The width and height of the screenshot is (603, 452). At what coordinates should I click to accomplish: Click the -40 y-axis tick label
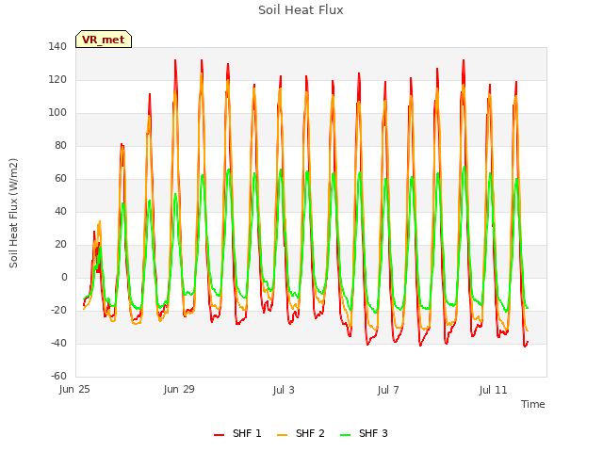[58, 343]
